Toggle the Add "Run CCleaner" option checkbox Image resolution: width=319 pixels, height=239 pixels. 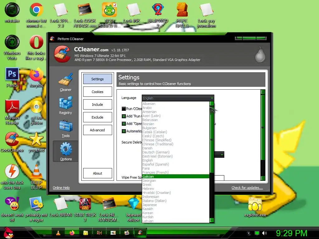(x=124, y=116)
